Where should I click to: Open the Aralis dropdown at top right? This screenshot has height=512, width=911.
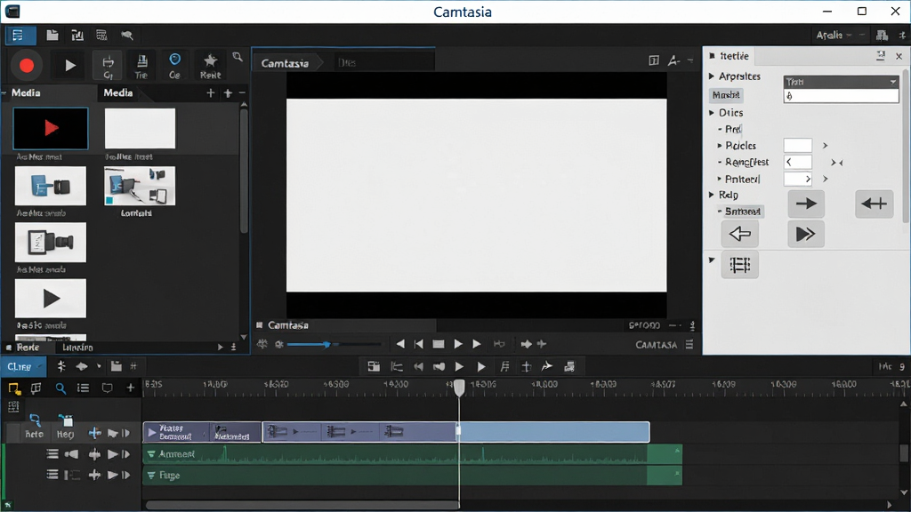click(x=833, y=36)
